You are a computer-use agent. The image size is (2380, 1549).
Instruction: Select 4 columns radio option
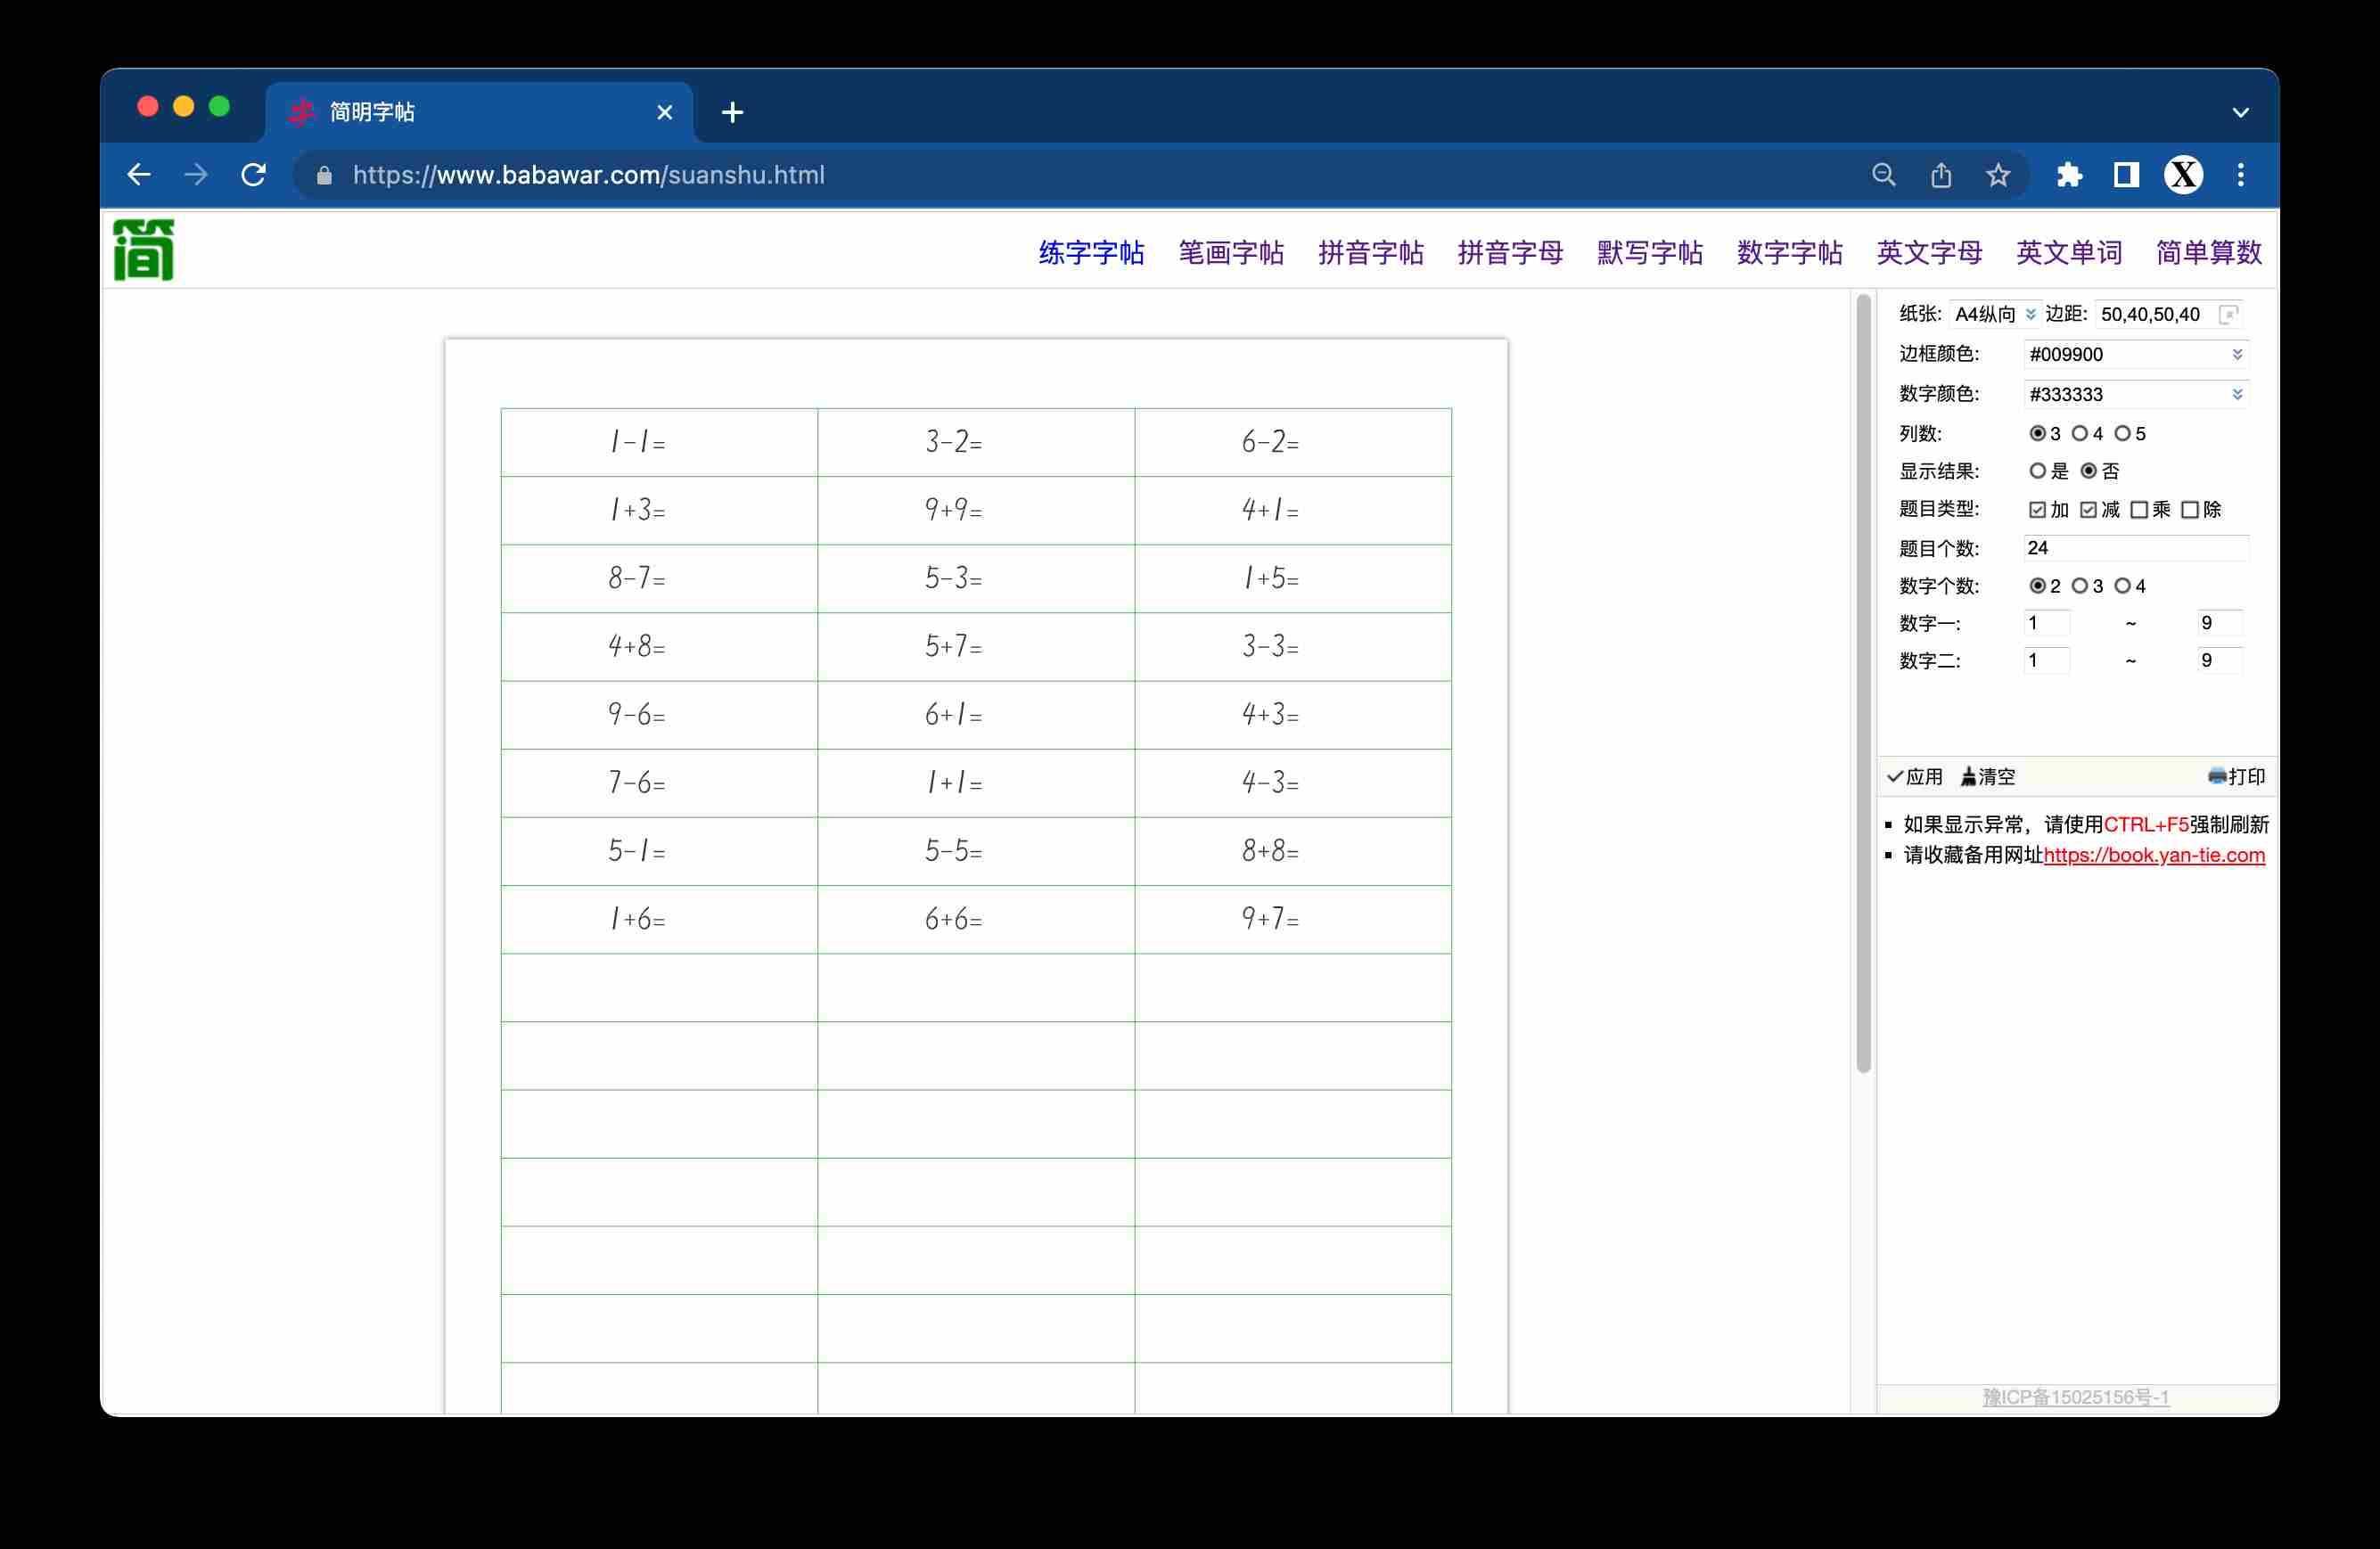[x=2080, y=433]
